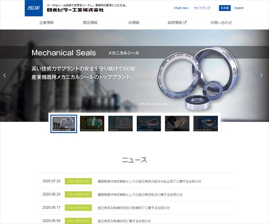Screen dimensions: 269x224
Task: Open the What's New link
Action: (x=181, y=8)
